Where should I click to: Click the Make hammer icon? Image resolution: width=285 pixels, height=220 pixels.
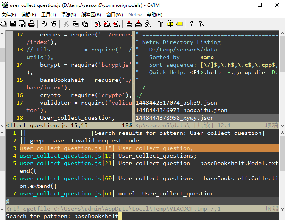[x=160, y=23]
